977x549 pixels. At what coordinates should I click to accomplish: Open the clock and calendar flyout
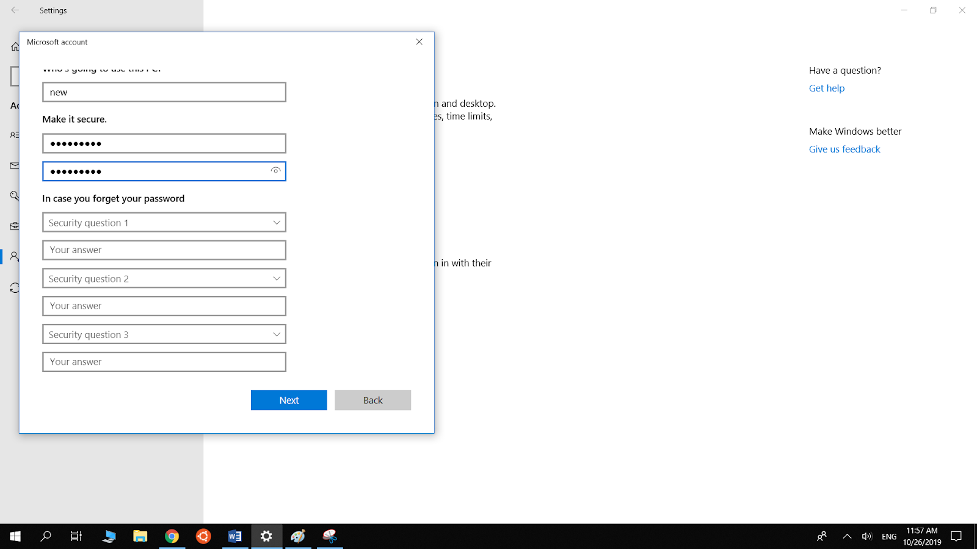pyautogui.click(x=922, y=536)
